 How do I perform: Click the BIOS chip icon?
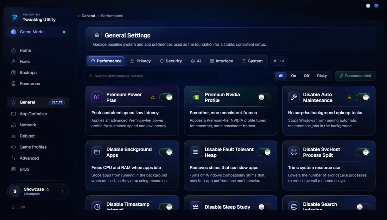(x=14, y=169)
